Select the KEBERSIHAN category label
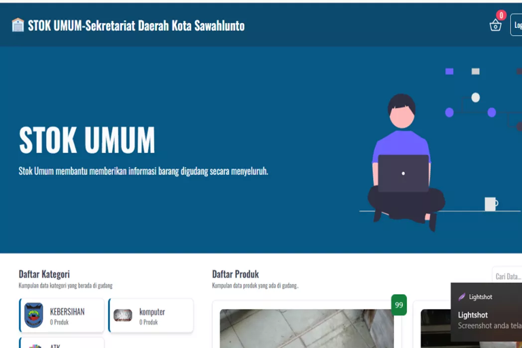The height and width of the screenshot is (348, 522). (x=67, y=311)
